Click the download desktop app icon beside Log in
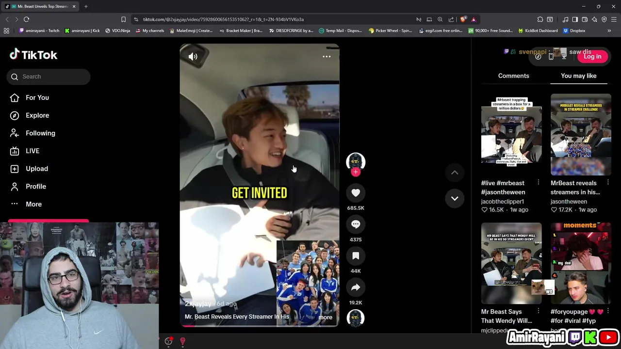 click(x=564, y=57)
